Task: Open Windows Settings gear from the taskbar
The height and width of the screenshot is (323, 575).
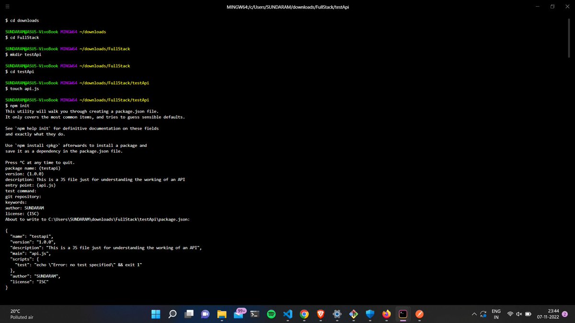Action: tap(336, 314)
